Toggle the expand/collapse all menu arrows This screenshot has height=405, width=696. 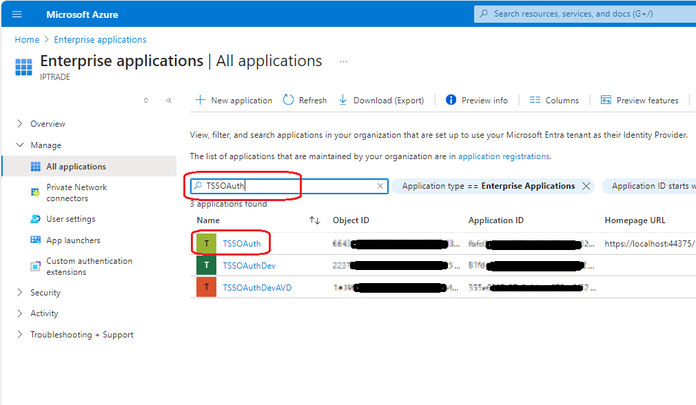pos(145,101)
